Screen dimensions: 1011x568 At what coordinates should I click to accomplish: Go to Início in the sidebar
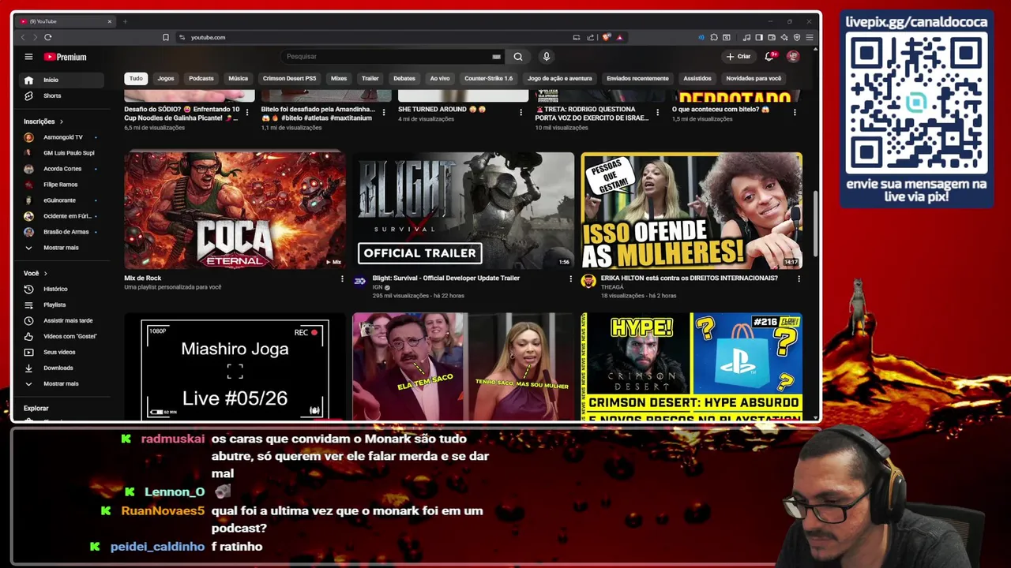coord(62,80)
